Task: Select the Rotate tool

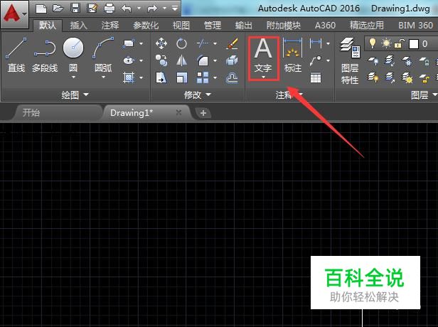Action: click(181, 43)
